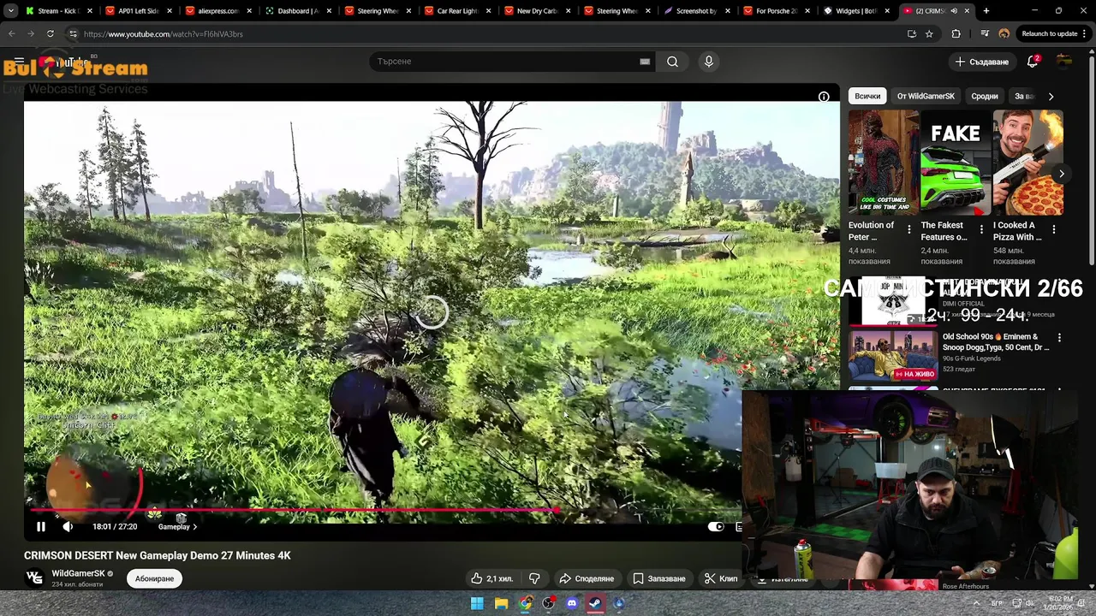Switch to the Dashboard browser tab
Screen dimensions: 1096x616
[x=296, y=11]
